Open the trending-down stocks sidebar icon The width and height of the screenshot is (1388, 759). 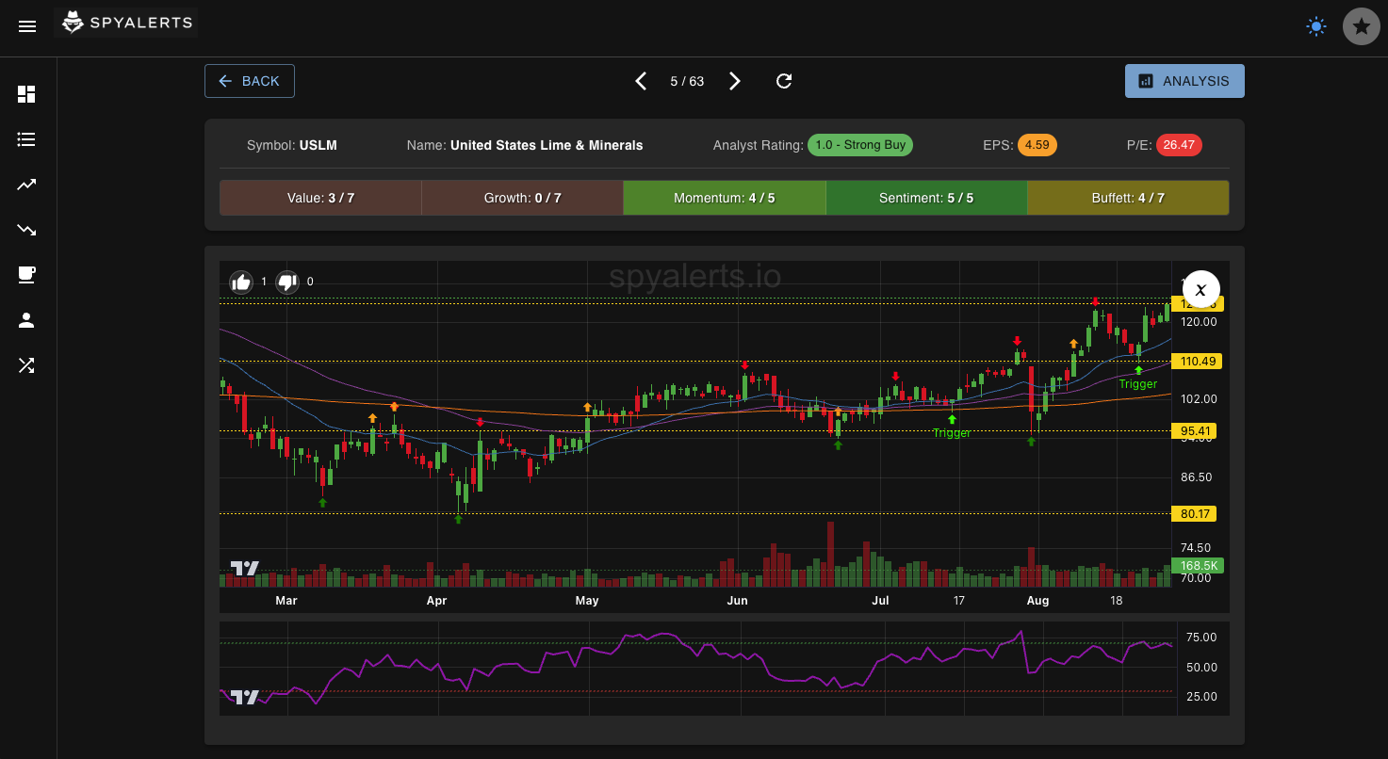click(26, 230)
